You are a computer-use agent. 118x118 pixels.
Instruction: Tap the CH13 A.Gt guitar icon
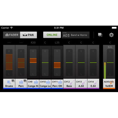coord(84,82)
